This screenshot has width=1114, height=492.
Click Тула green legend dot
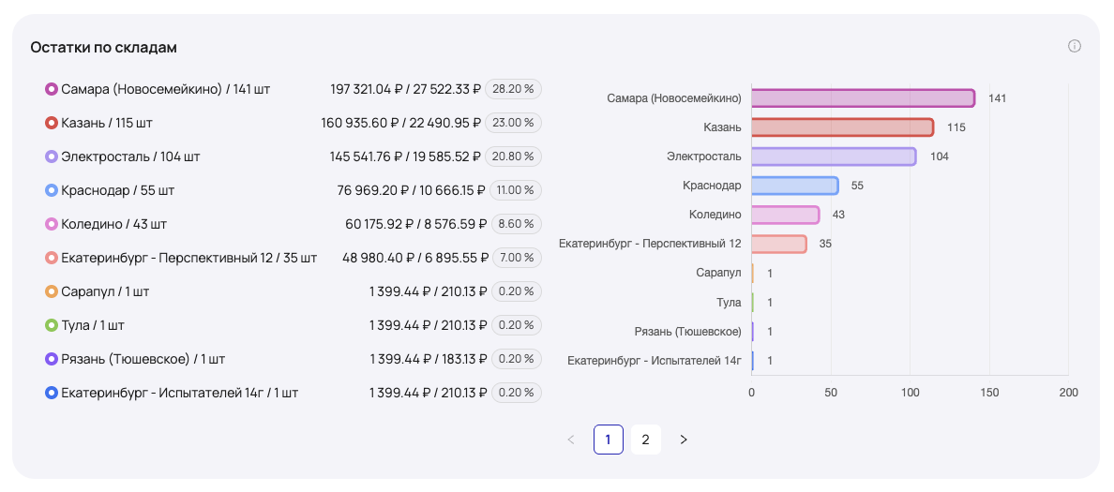52,325
